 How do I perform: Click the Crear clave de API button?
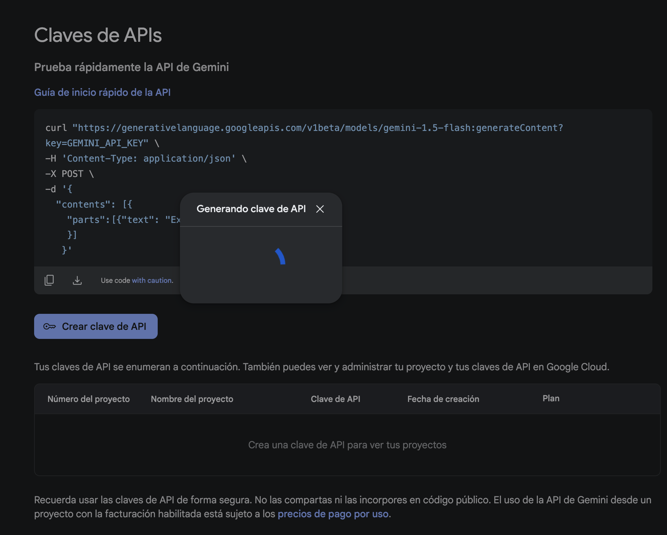tap(96, 326)
